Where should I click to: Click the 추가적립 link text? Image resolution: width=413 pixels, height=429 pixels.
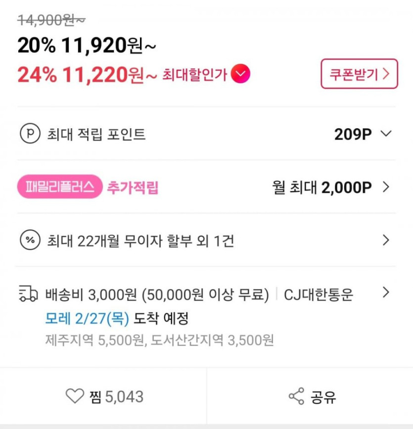133,188
